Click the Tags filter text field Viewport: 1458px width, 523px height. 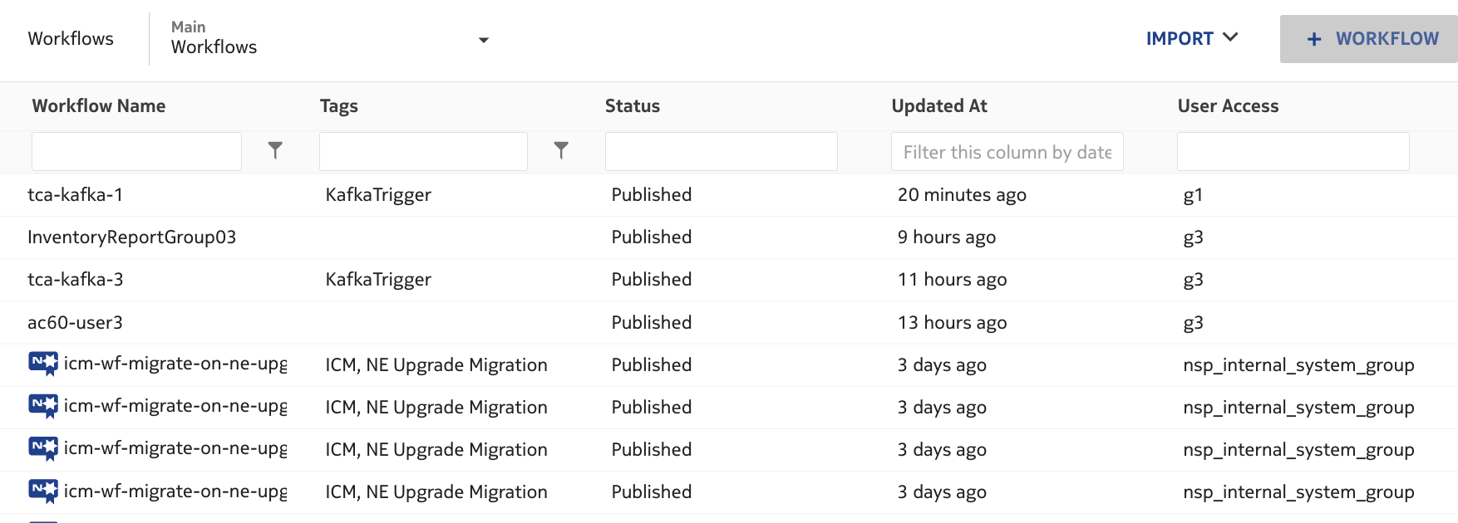423,152
